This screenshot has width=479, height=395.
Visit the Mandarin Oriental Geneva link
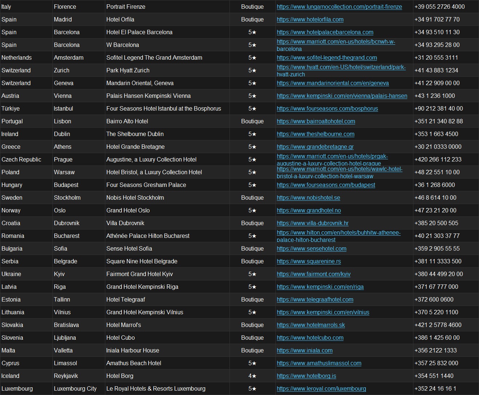point(333,83)
